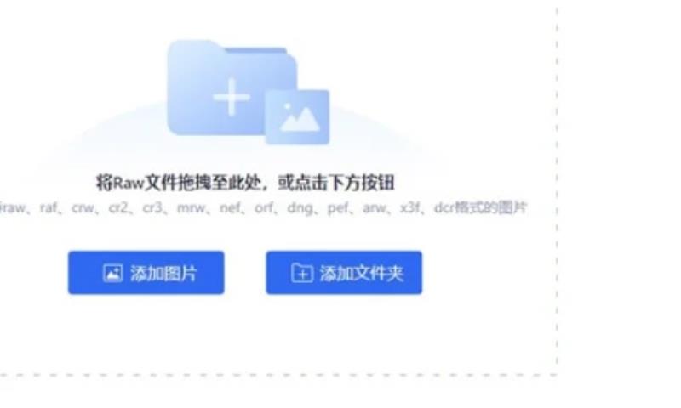Click the sun dot in the picture icon
The image size is (681, 408).
click(287, 106)
